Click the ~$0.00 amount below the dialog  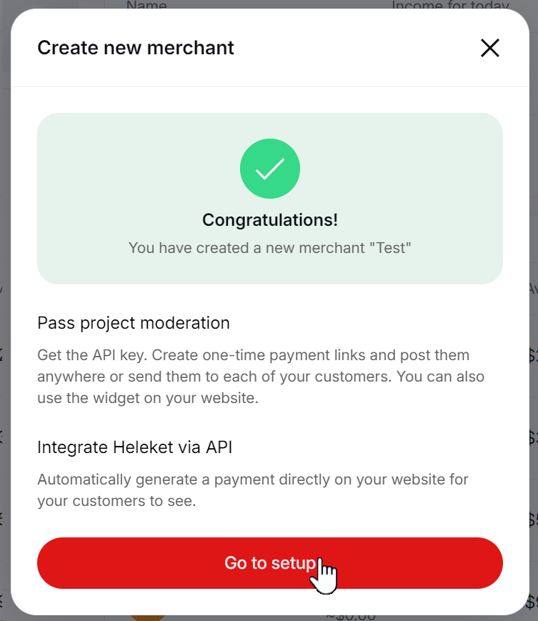350,616
